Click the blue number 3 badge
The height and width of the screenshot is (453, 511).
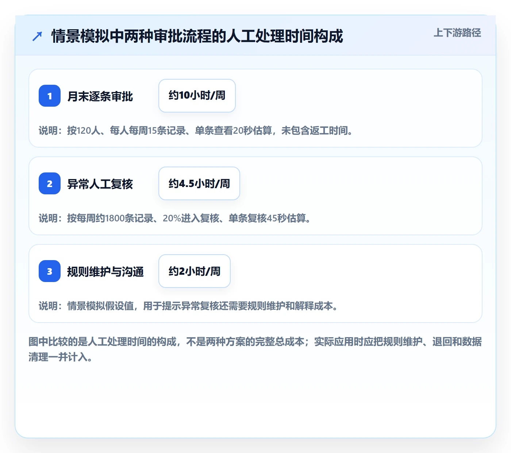tap(50, 271)
